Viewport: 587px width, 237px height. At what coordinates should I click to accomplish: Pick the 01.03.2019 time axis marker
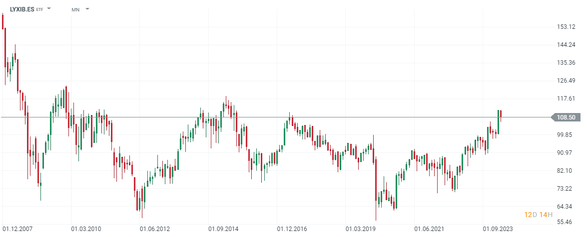point(360,229)
